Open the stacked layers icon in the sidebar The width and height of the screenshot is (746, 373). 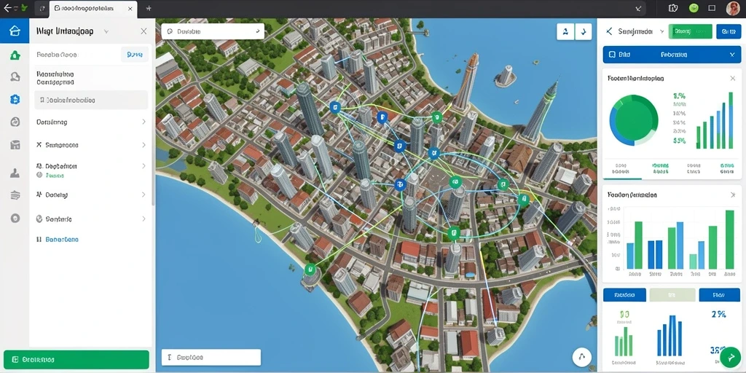coord(15,195)
